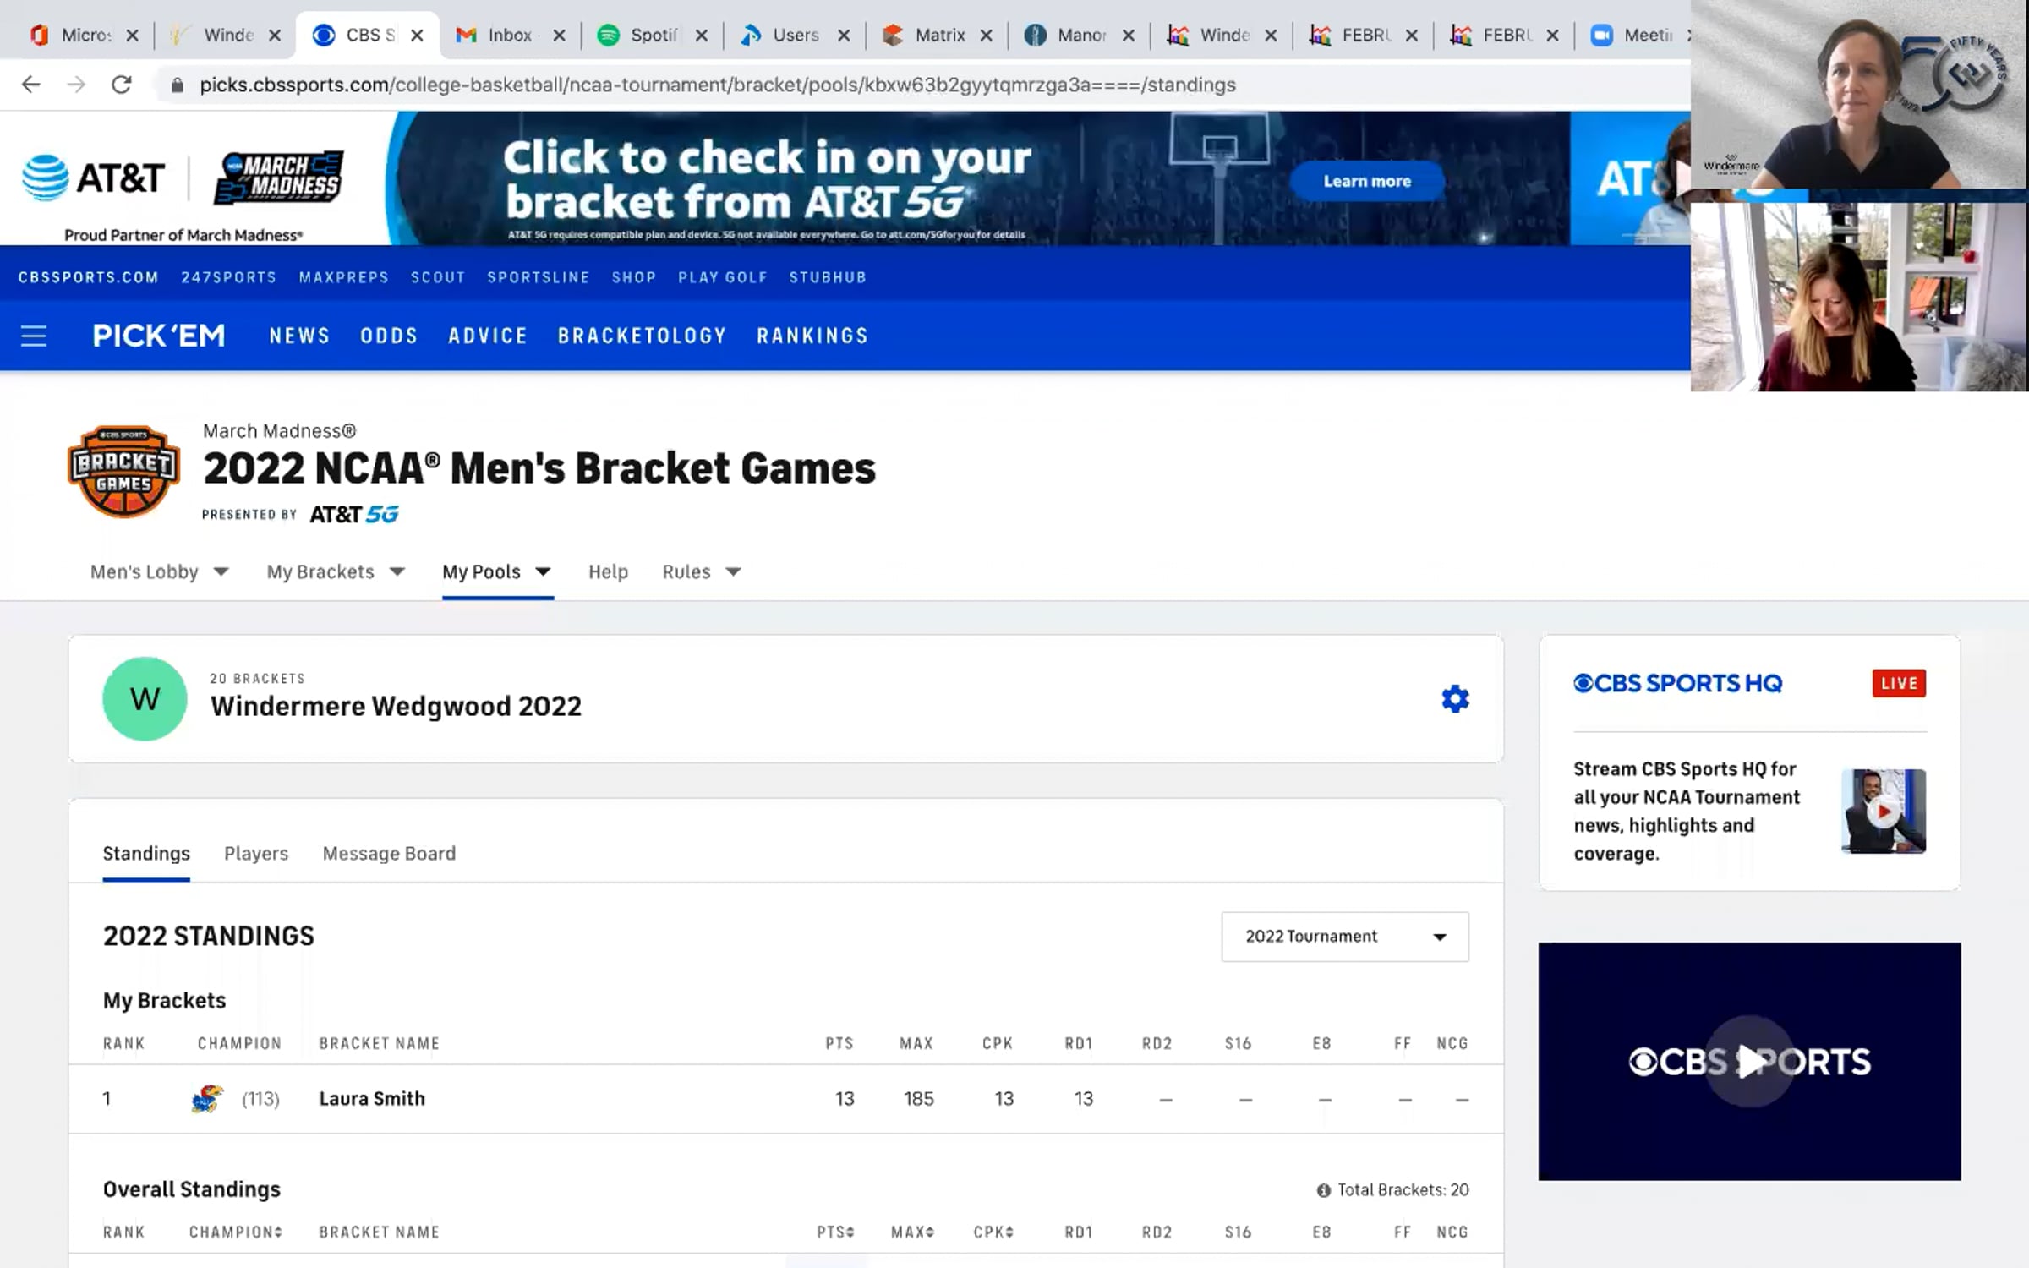Click the browser back arrow
The width and height of the screenshot is (2029, 1268).
[x=31, y=85]
